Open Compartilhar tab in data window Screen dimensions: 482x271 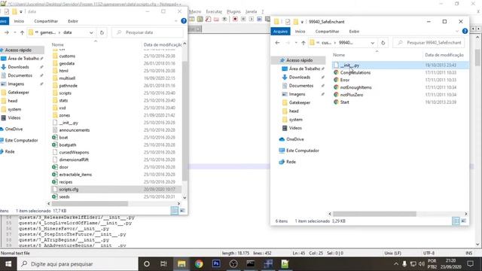click(x=46, y=21)
